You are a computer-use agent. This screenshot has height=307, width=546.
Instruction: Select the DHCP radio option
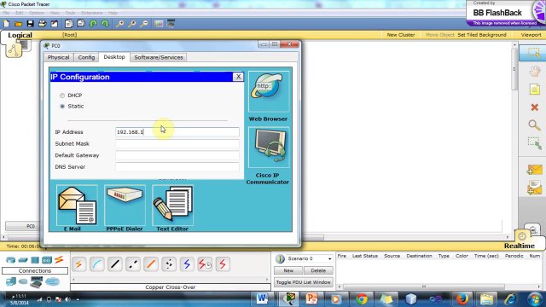[x=62, y=96]
